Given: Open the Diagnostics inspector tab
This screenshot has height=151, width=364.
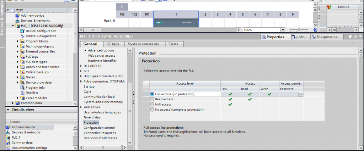Looking at the screenshot, I should point(327,37).
